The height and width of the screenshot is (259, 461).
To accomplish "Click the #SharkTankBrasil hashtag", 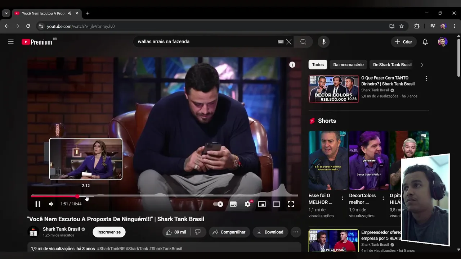I will click(x=166, y=249).
